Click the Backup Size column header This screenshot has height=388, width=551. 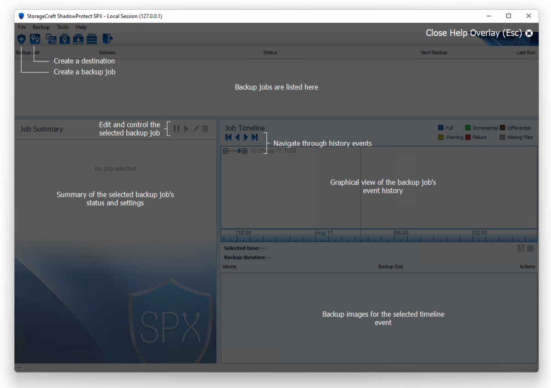(x=391, y=267)
